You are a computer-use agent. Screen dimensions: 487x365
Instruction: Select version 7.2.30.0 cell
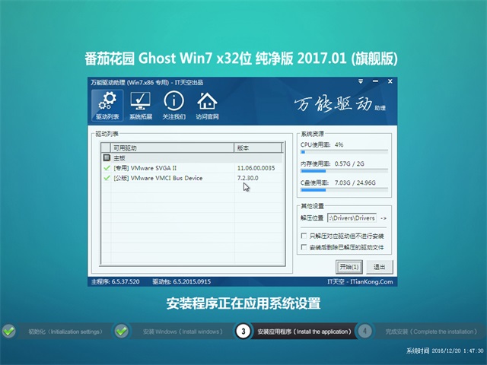[x=247, y=178]
